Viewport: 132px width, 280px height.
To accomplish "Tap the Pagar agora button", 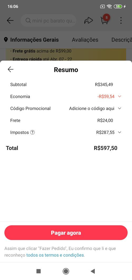I will click(66, 233).
